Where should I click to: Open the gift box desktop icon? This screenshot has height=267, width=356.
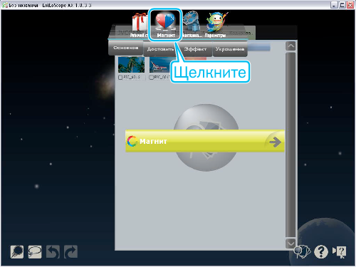coord(140,22)
